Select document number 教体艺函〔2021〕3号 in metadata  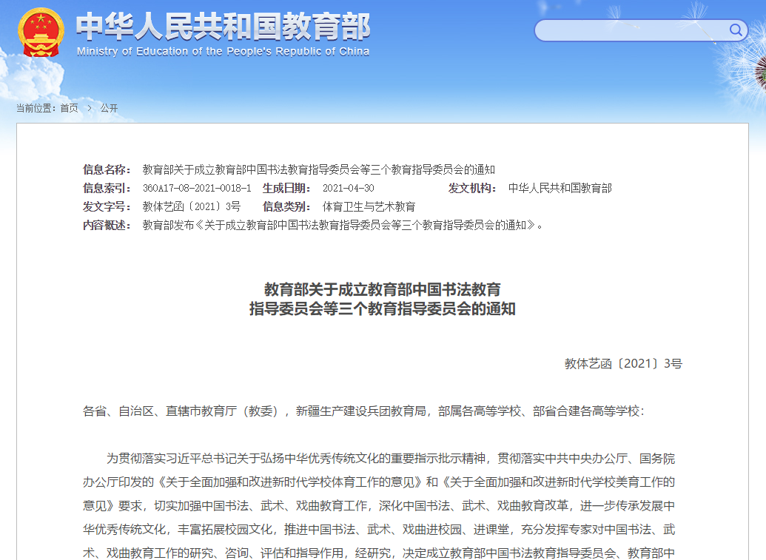coord(192,206)
